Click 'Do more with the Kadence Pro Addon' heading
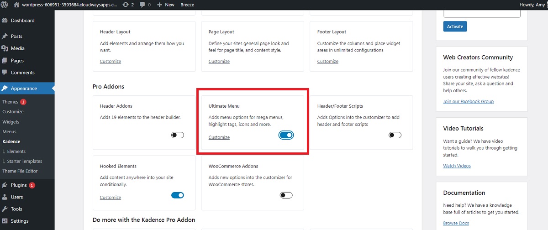548x230 pixels. [144, 220]
